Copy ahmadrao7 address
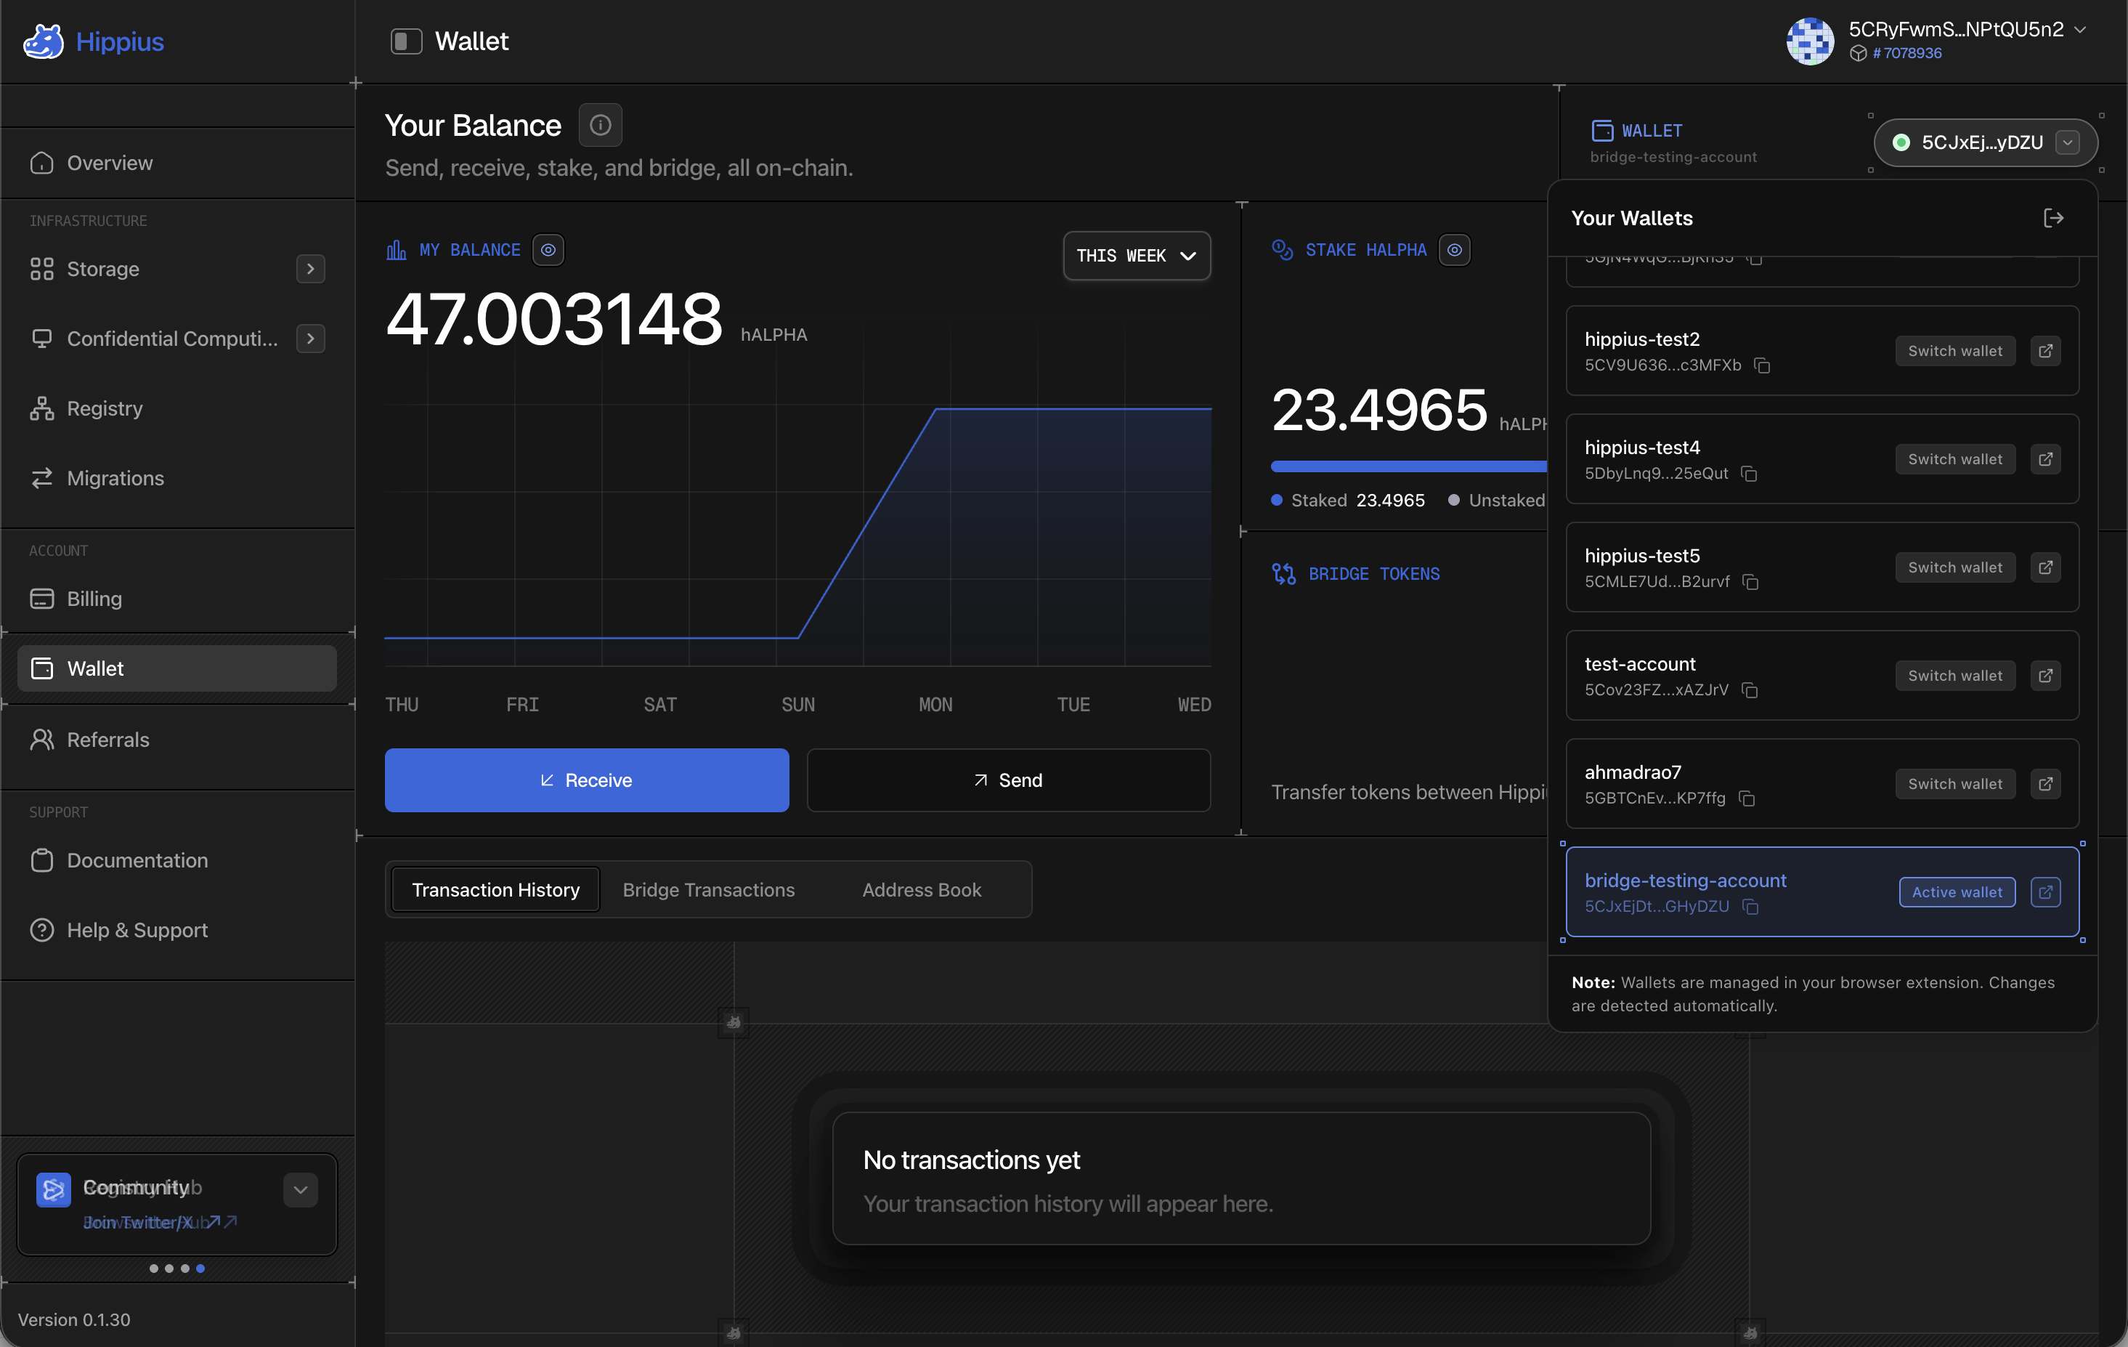Viewport: 2128px width, 1347px height. click(x=1747, y=798)
